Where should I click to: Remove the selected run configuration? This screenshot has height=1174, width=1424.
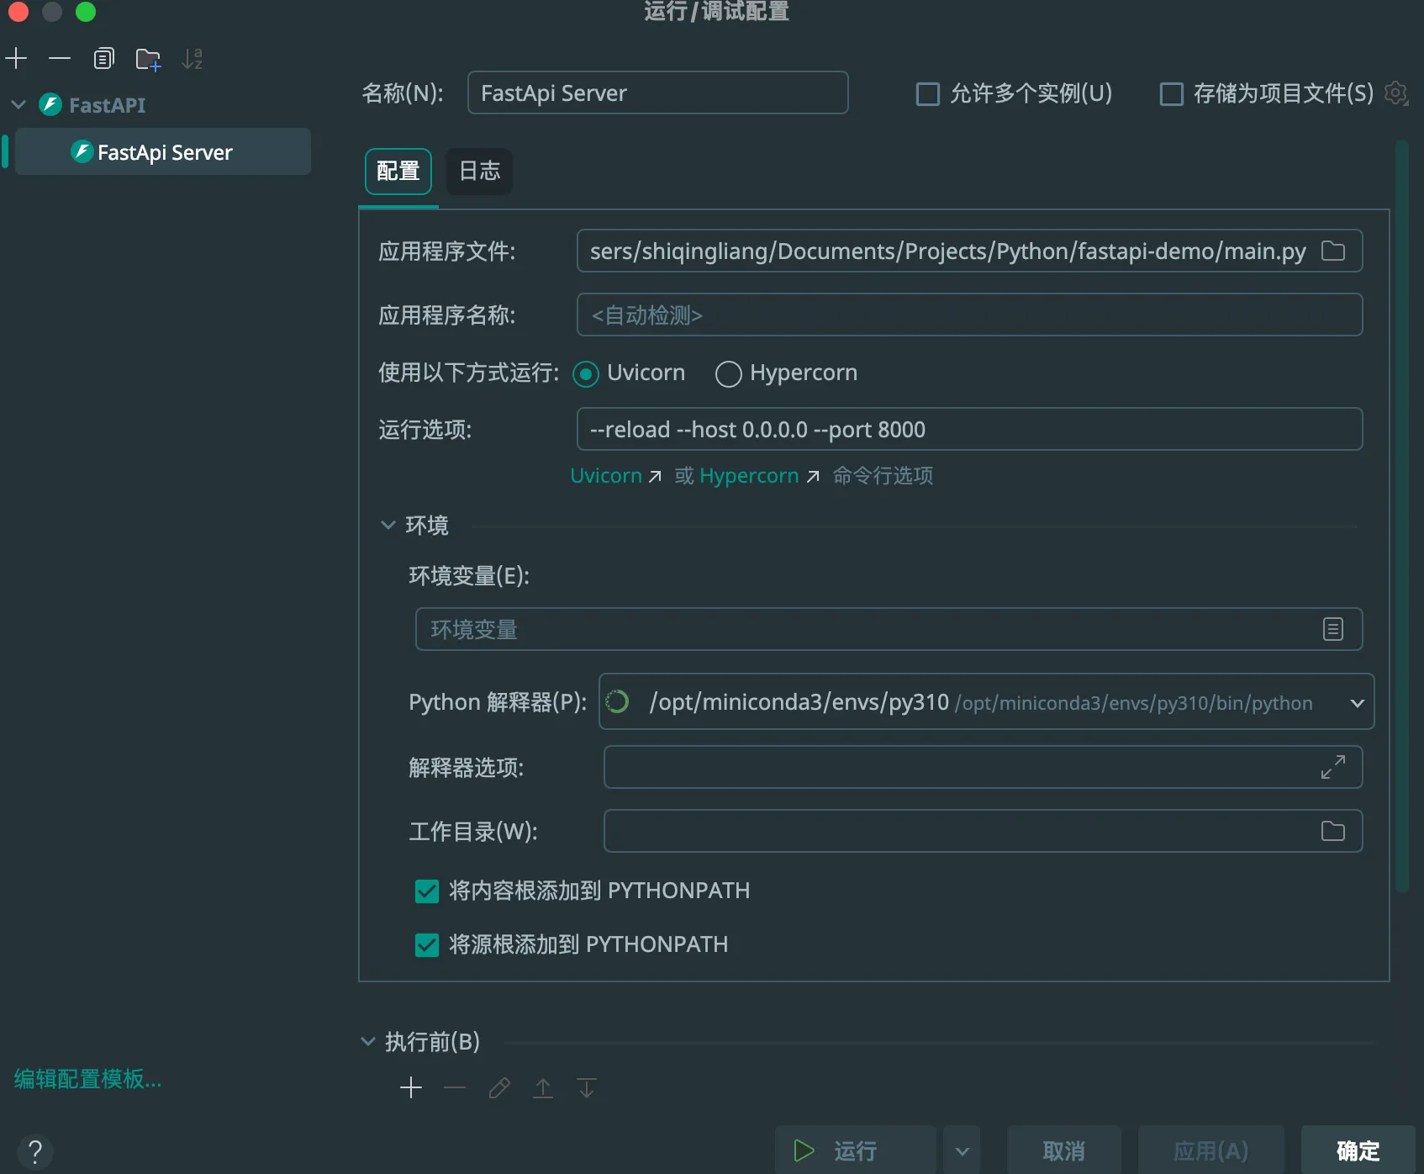[60, 58]
